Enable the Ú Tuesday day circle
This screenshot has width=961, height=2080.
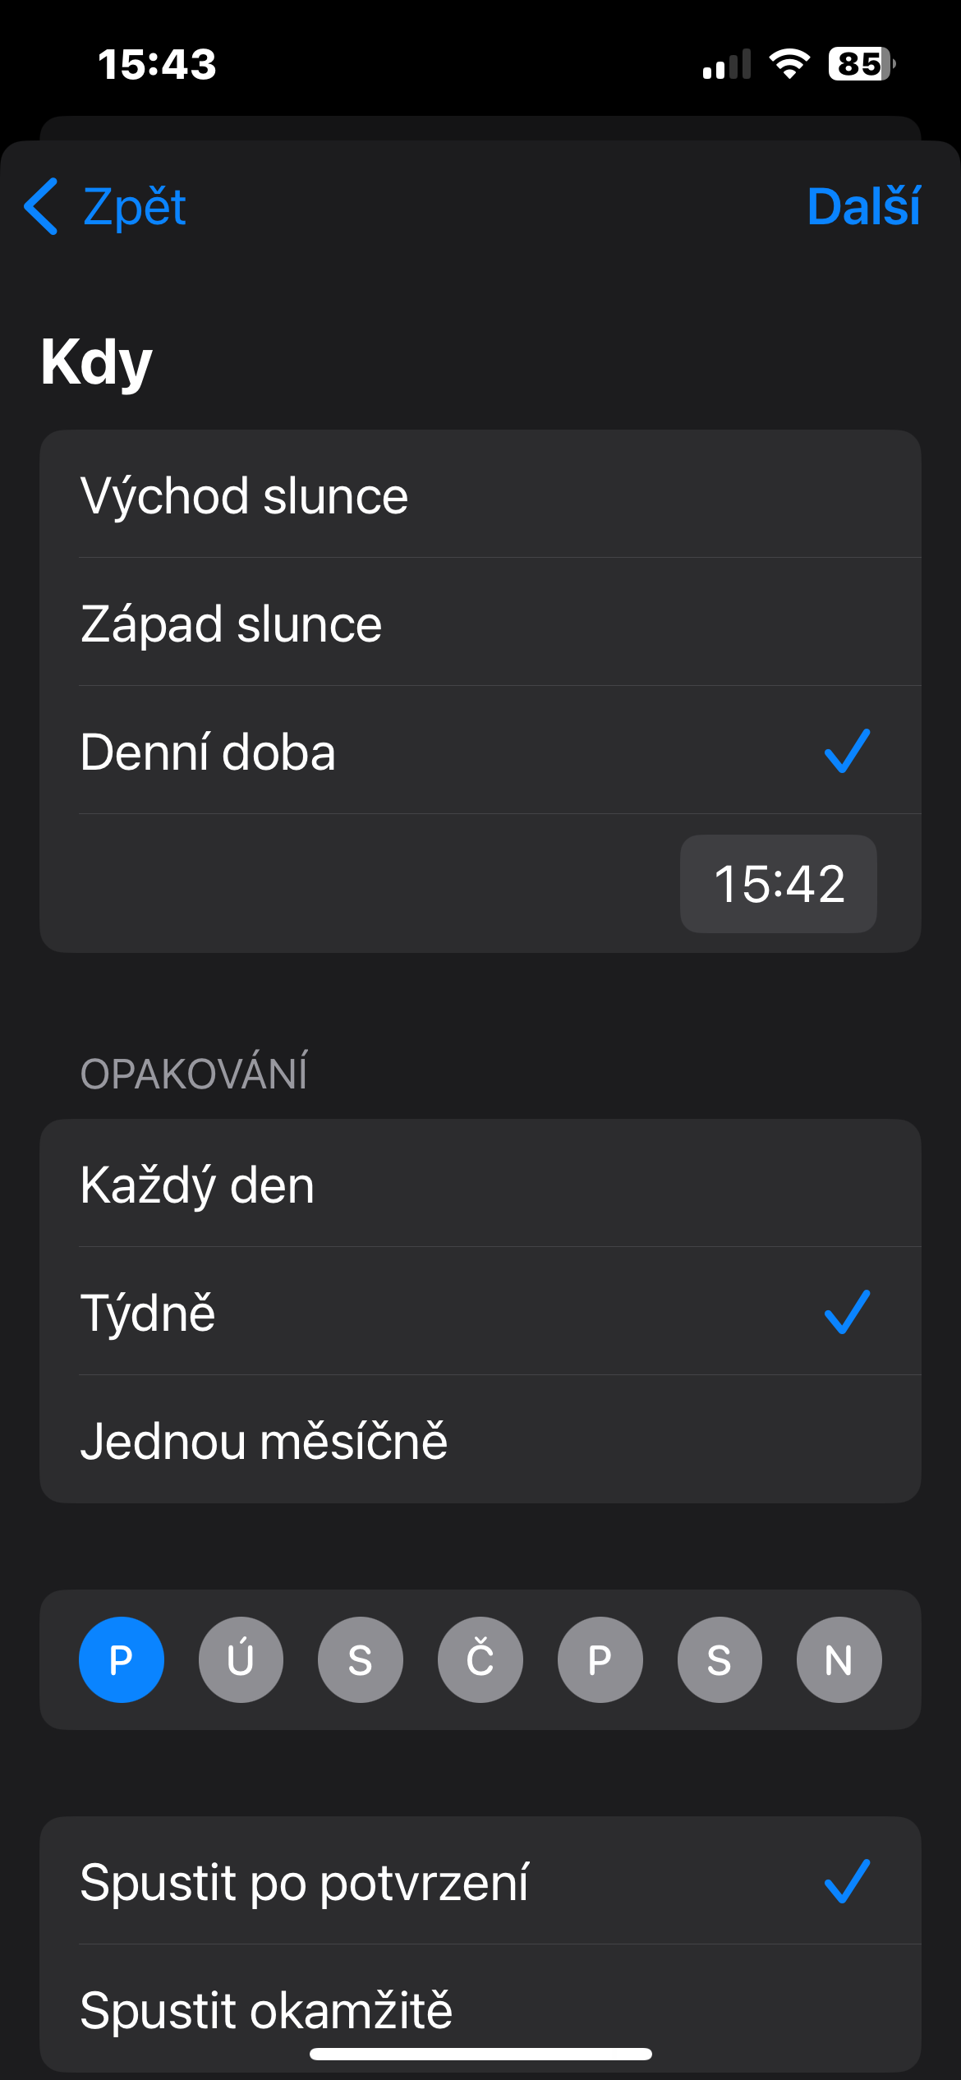[x=241, y=1660]
